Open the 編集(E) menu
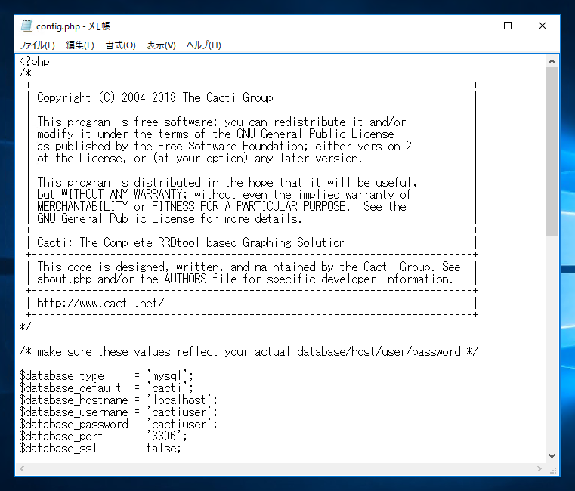Image resolution: width=575 pixels, height=491 pixels. click(80, 45)
